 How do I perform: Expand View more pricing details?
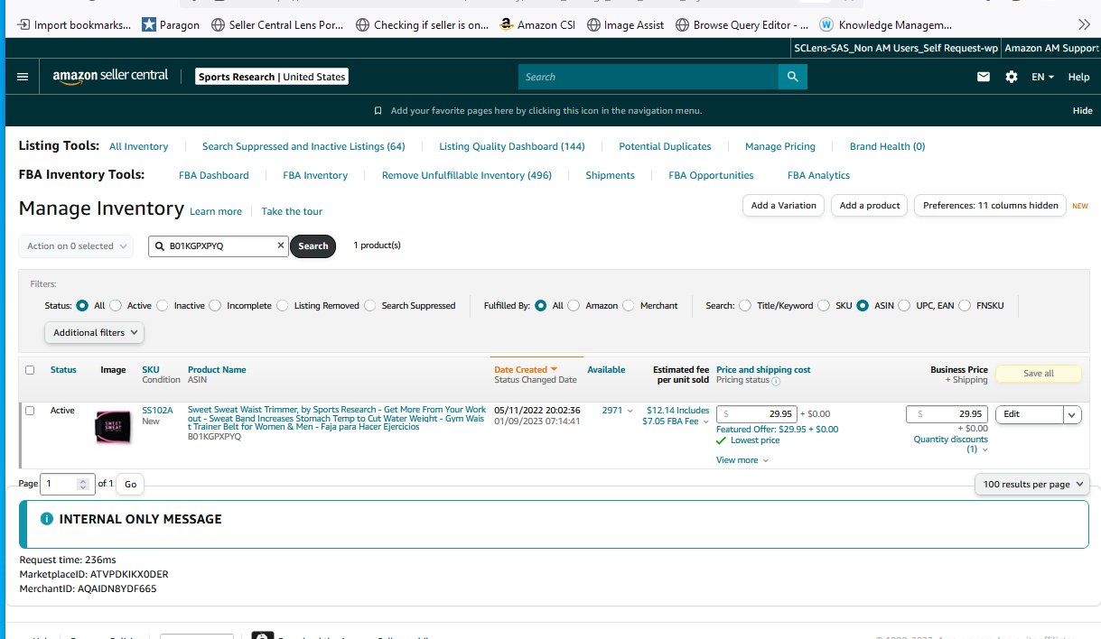742,460
